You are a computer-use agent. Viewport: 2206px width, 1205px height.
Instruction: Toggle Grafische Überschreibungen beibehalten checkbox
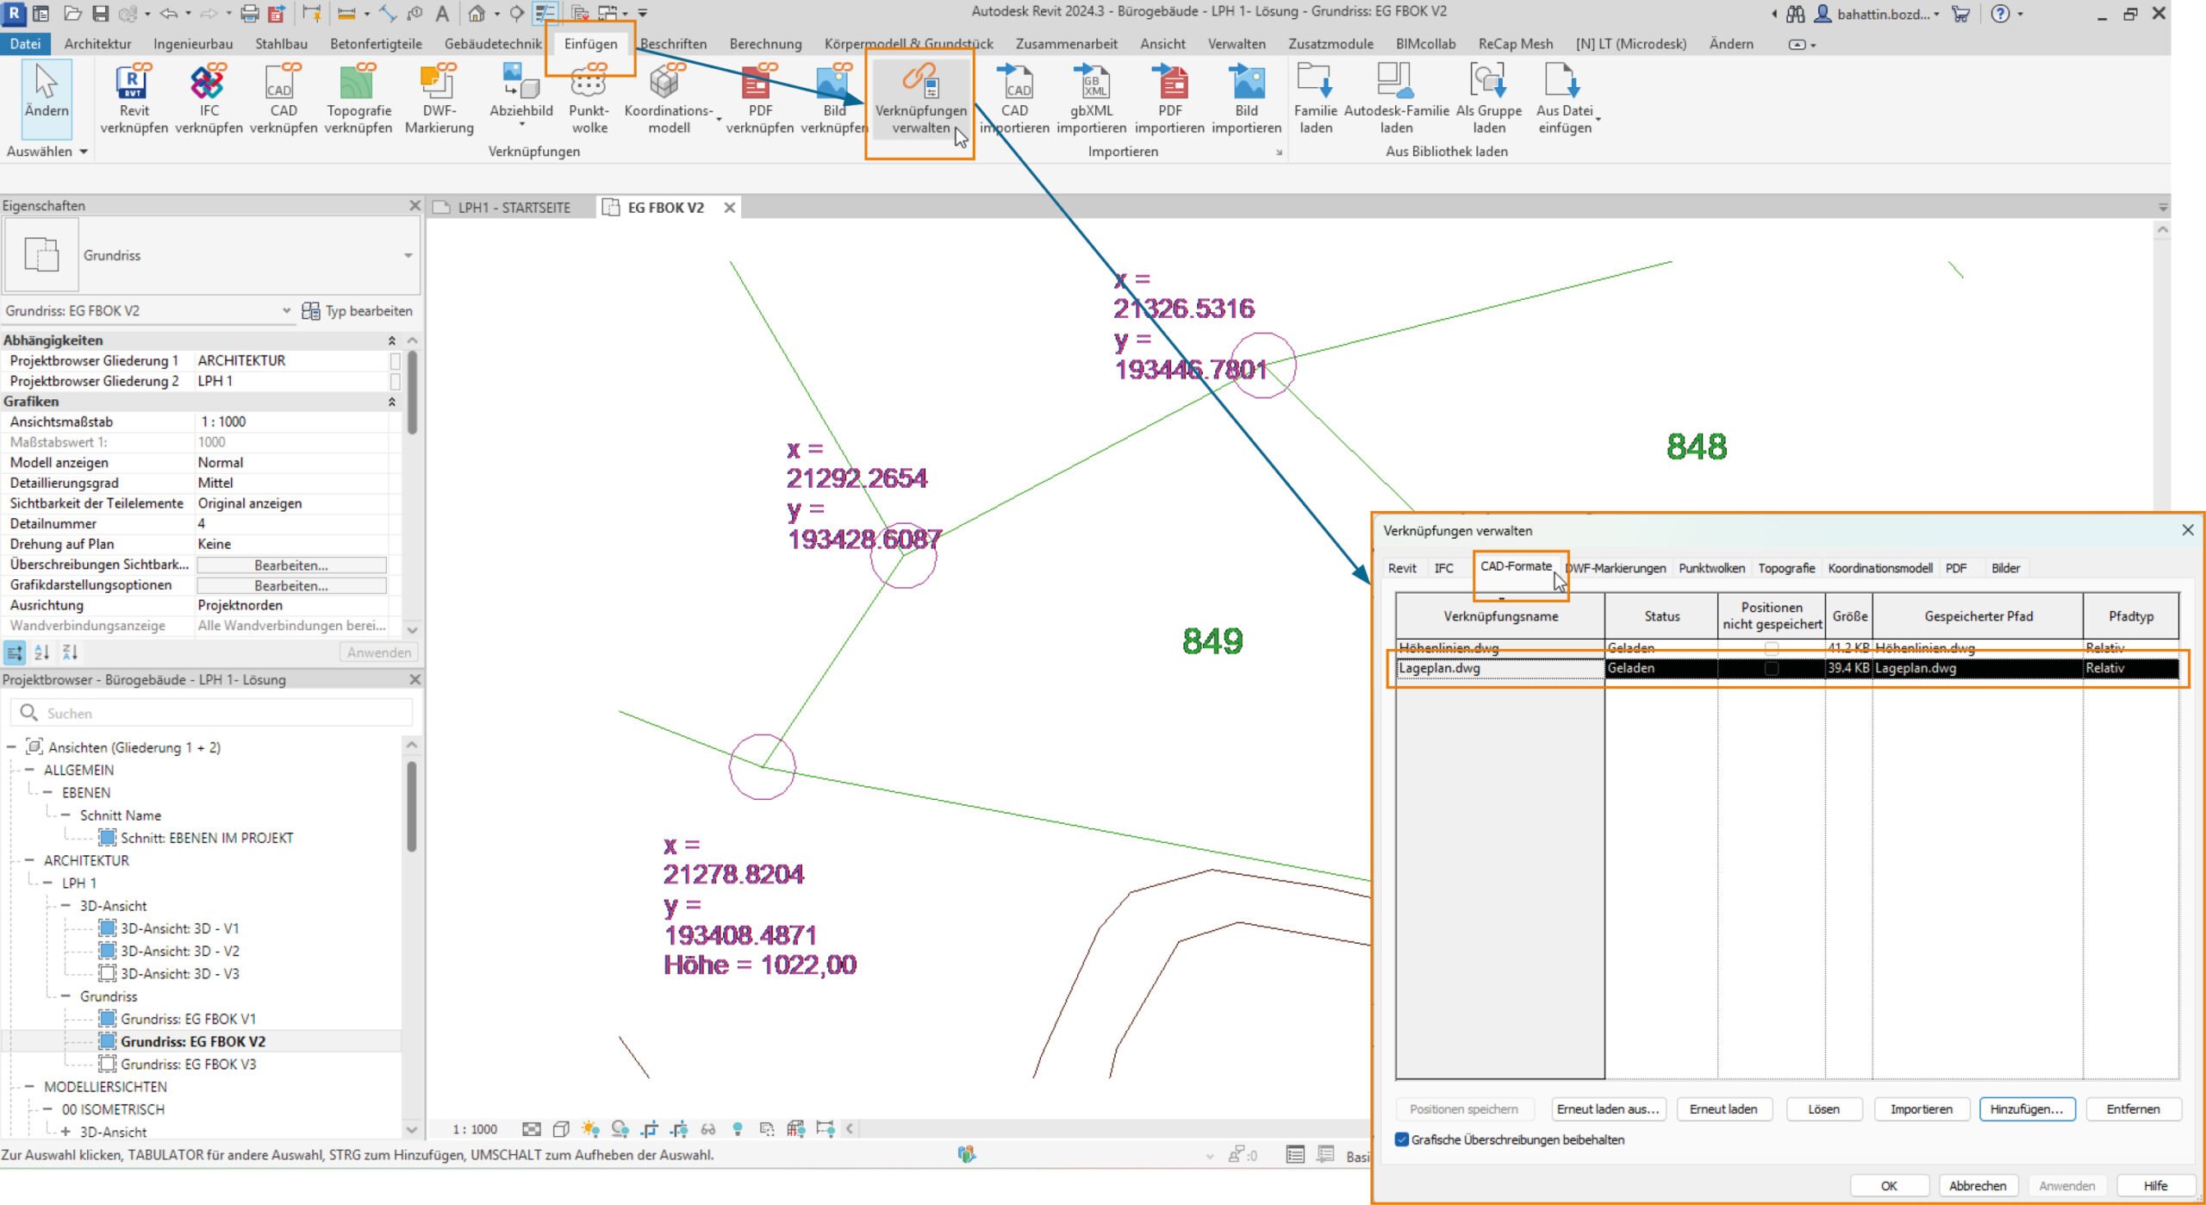point(1401,1139)
